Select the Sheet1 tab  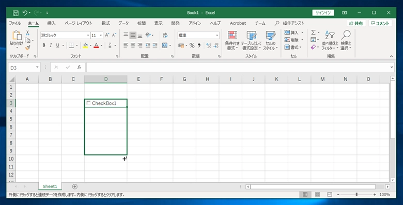[50, 186]
